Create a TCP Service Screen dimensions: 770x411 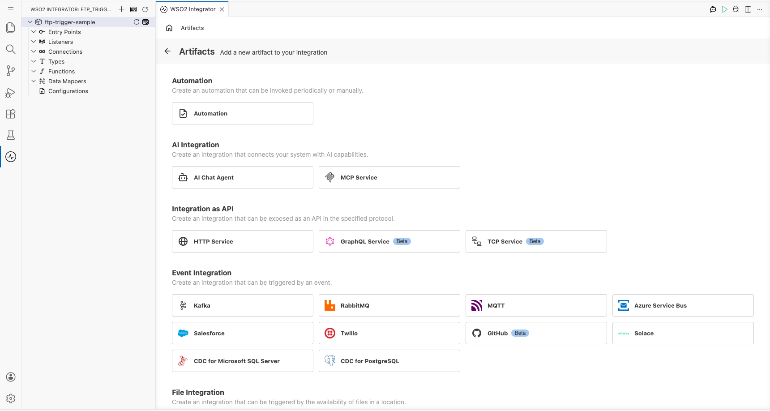point(536,241)
